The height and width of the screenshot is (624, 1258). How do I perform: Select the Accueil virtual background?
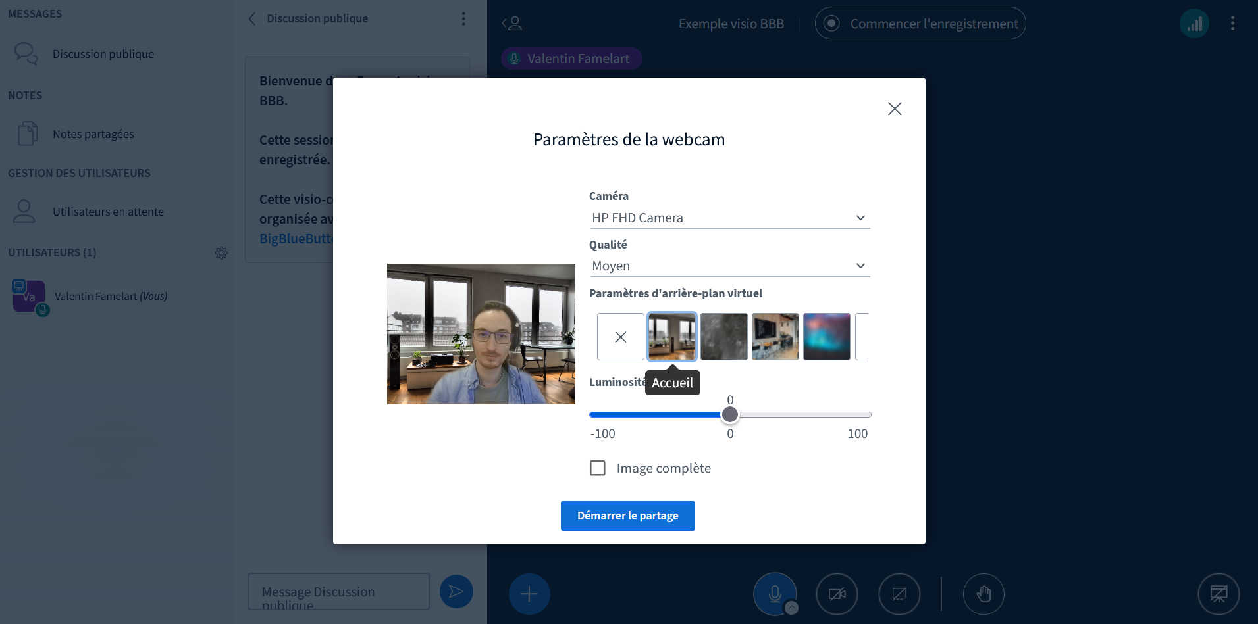pyautogui.click(x=672, y=337)
